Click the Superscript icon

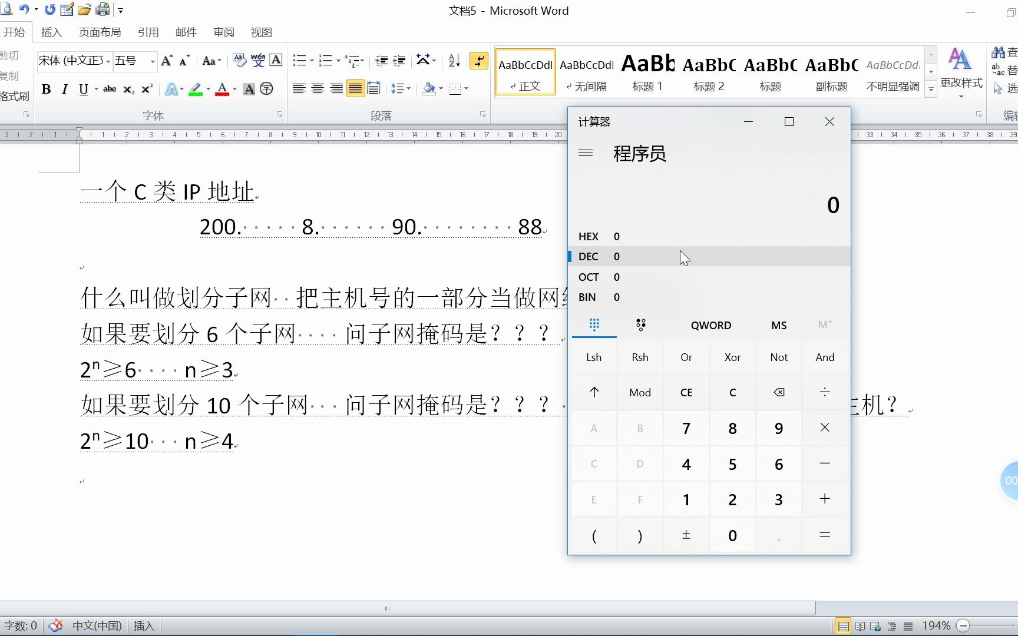147,89
